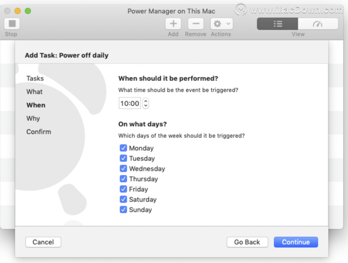
Task: Select the What step in sidebar
Action: [x=34, y=91]
